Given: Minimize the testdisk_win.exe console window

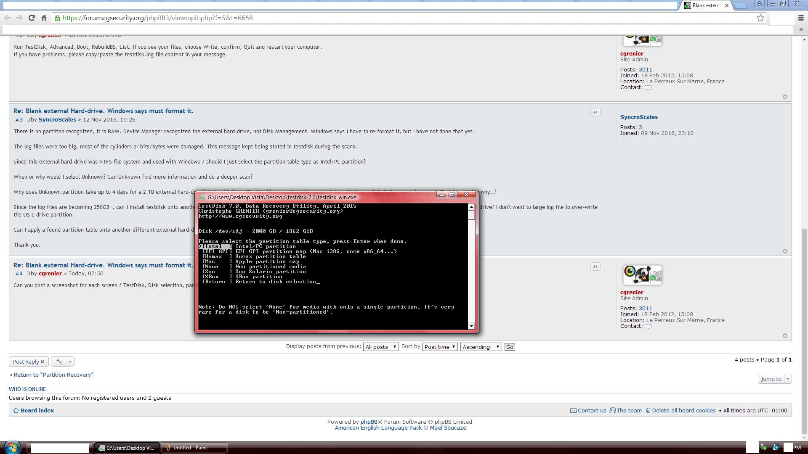Looking at the screenshot, I should coord(441,195).
